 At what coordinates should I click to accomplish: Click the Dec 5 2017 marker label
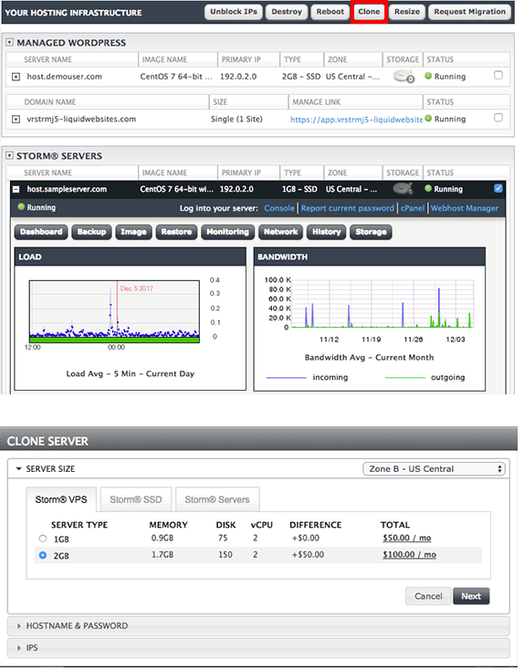(136, 288)
